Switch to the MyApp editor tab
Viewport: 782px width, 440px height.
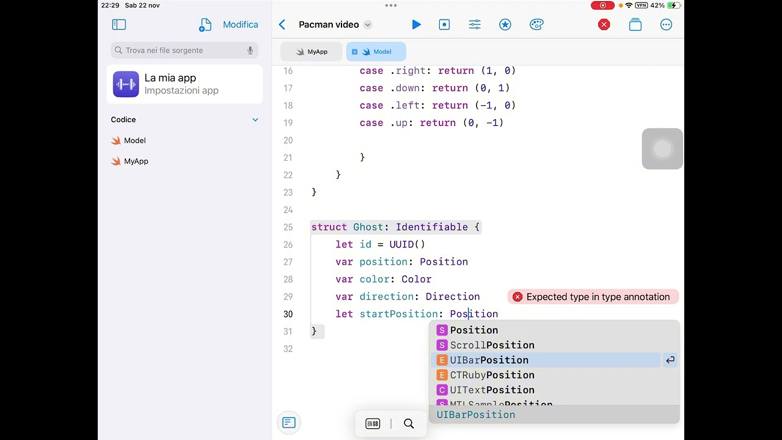[312, 52]
